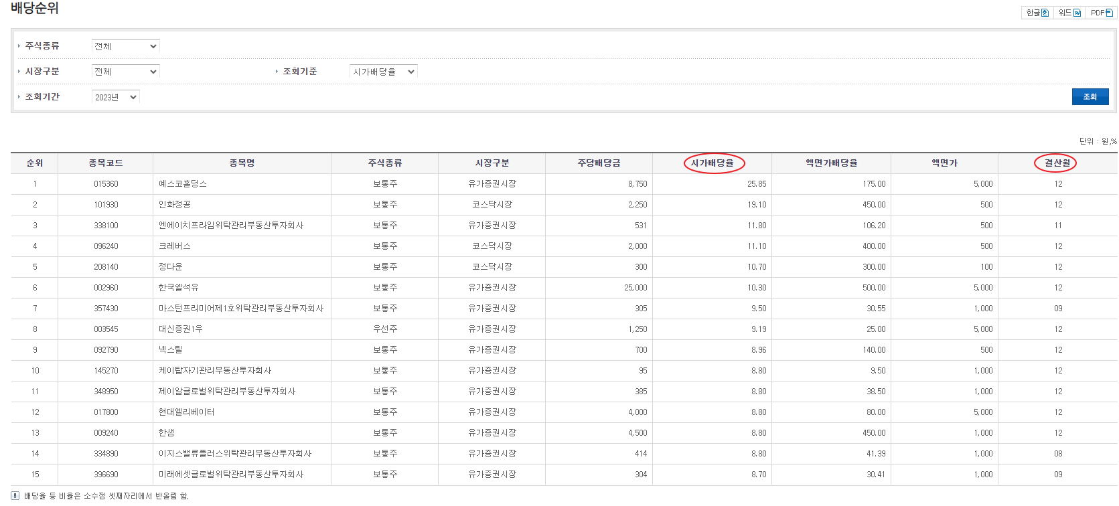The image size is (1119, 506).
Task: Change the 조회기간 2023년 year selector
Action: coord(115,97)
